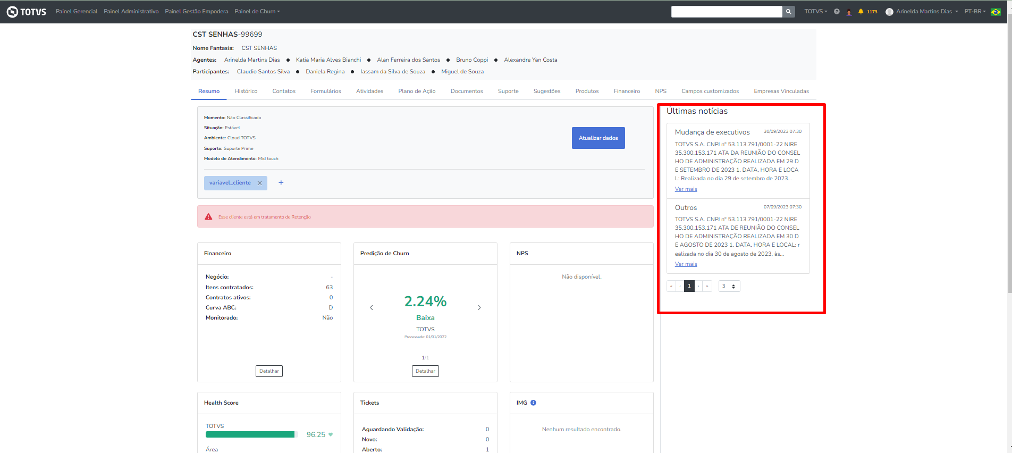1012x453 pixels.
Task: Click into the navbar search field
Action: (727, 12)
